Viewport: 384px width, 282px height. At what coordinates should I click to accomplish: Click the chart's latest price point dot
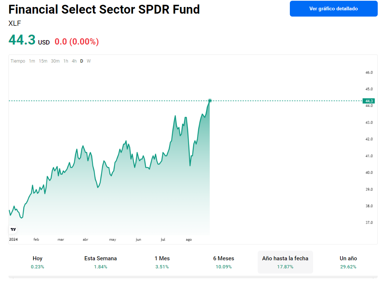tap(210, 101)
